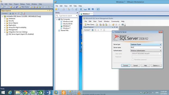Screen dimensions: 169x95
Task: Click Unity mode icon in VMware toolbar
Action: point(93,9)
